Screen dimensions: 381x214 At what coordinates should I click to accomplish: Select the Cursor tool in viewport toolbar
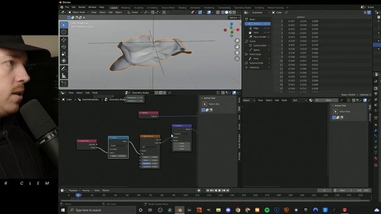pos(64,32)
